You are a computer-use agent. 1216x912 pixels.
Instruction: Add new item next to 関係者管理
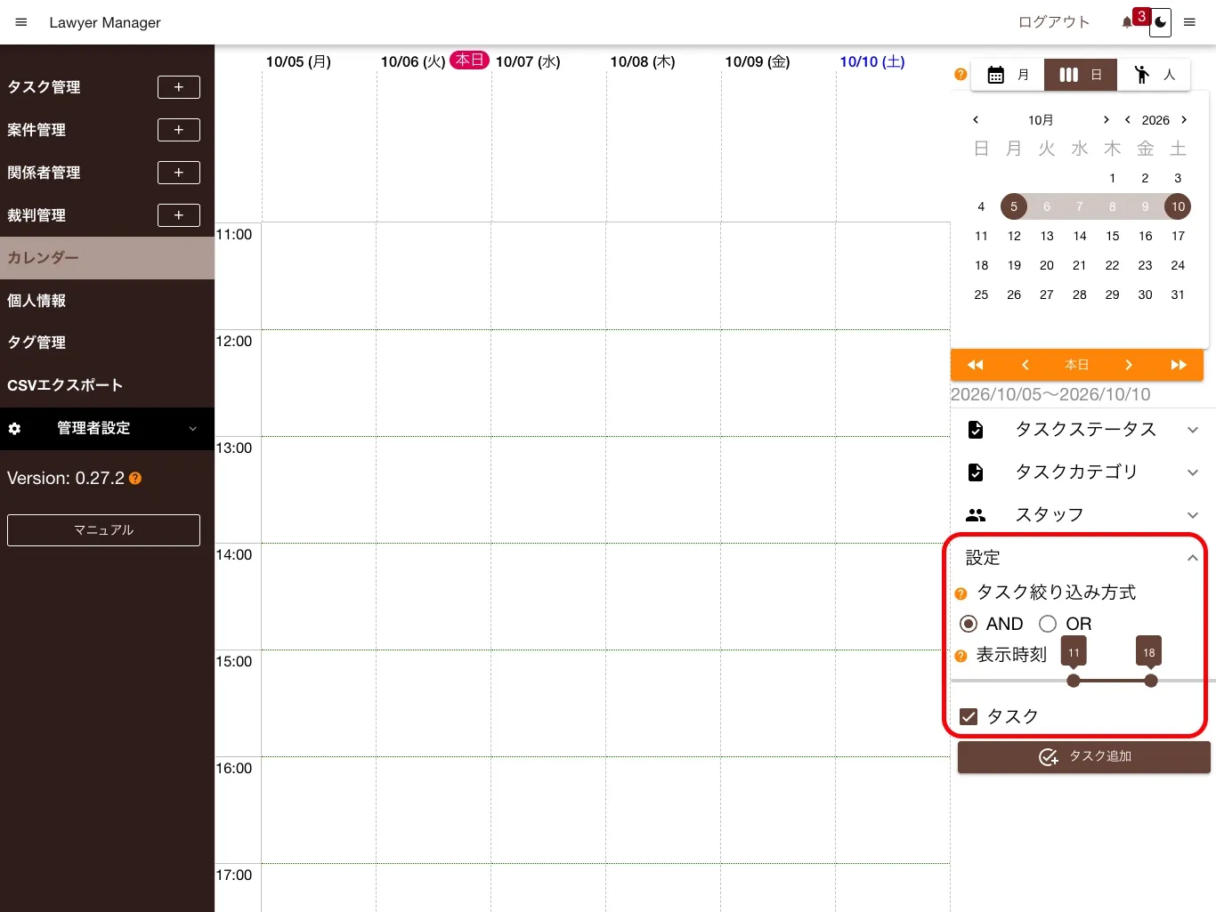[x=179, y=173]
